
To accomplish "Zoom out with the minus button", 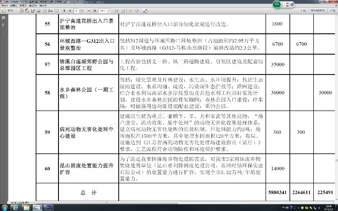I will point(89,10).
